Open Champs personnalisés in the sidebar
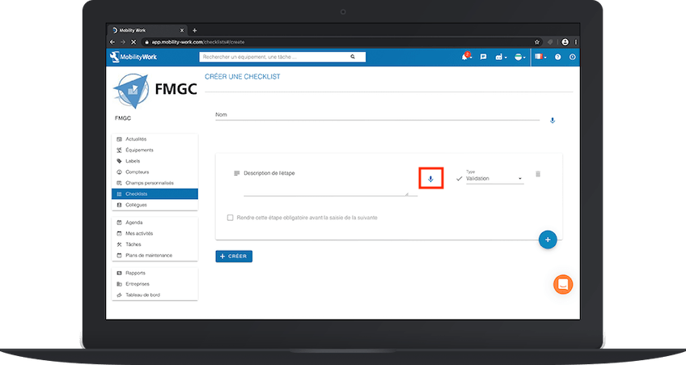This screenshot has height=365, width=686. pyautogui.click(x=155, y=183)
